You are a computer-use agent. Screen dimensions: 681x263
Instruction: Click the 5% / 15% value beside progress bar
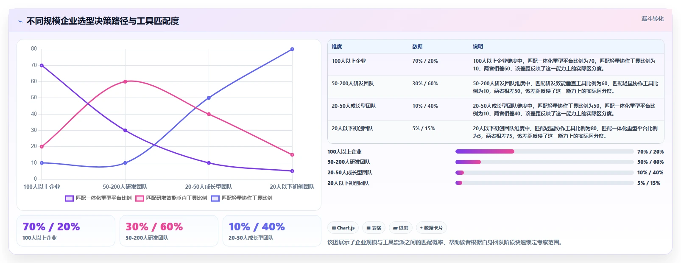(x=649, y=183)
